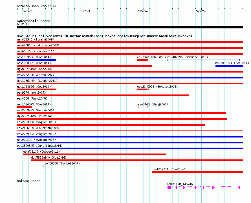Select the 6p12.1 band label

click(22, 24)
